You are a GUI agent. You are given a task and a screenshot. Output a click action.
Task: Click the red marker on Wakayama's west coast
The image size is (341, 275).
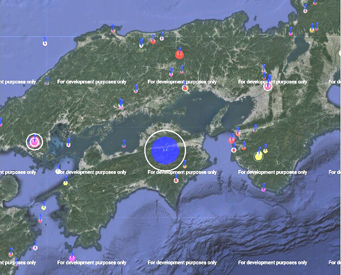click(x=232, y=140)
